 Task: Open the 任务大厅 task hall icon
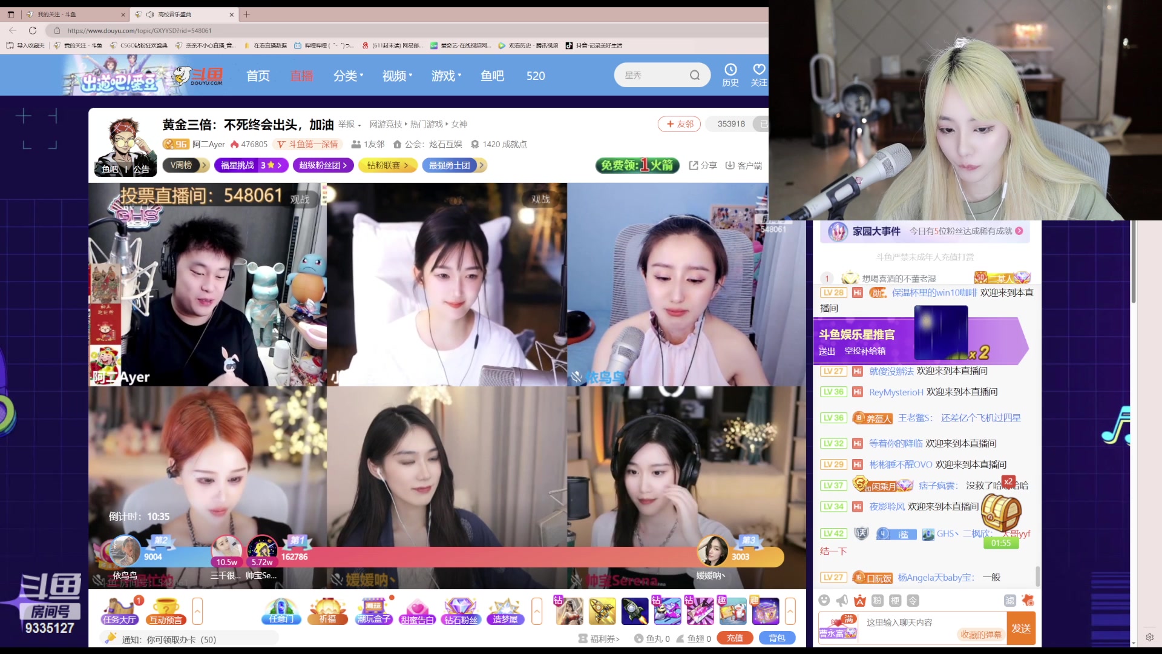click(119, 611)
